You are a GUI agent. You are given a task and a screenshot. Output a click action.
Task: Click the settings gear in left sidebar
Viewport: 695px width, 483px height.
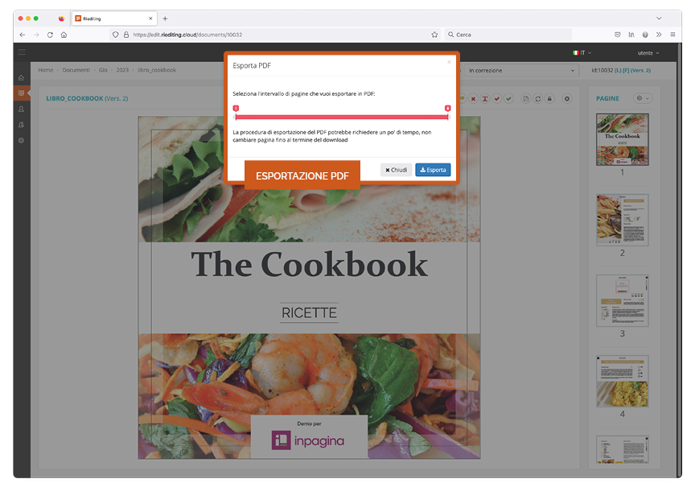pyautogui.click(x=22, y=140)
